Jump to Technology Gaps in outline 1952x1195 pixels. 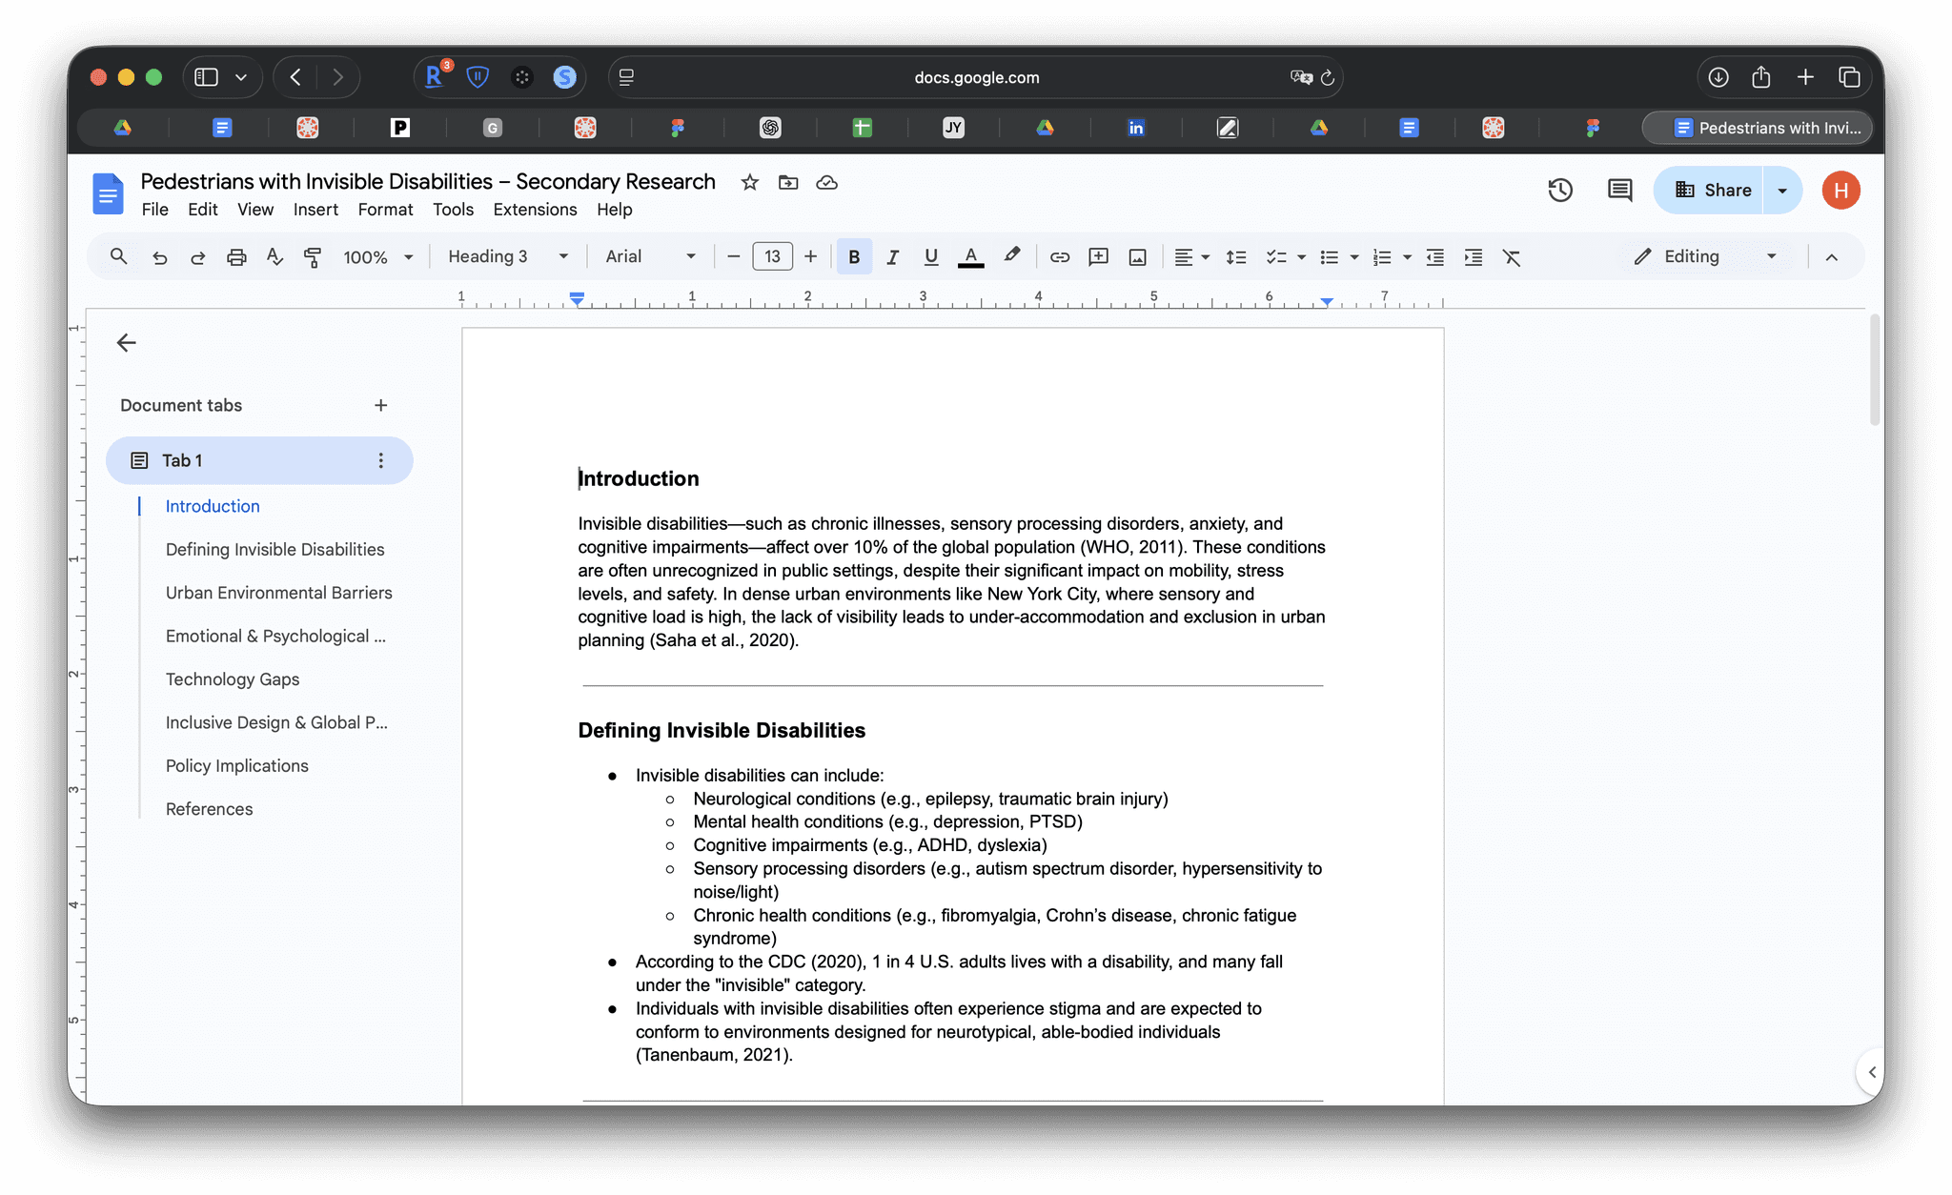pyautogui.click(x=233, y=679)
